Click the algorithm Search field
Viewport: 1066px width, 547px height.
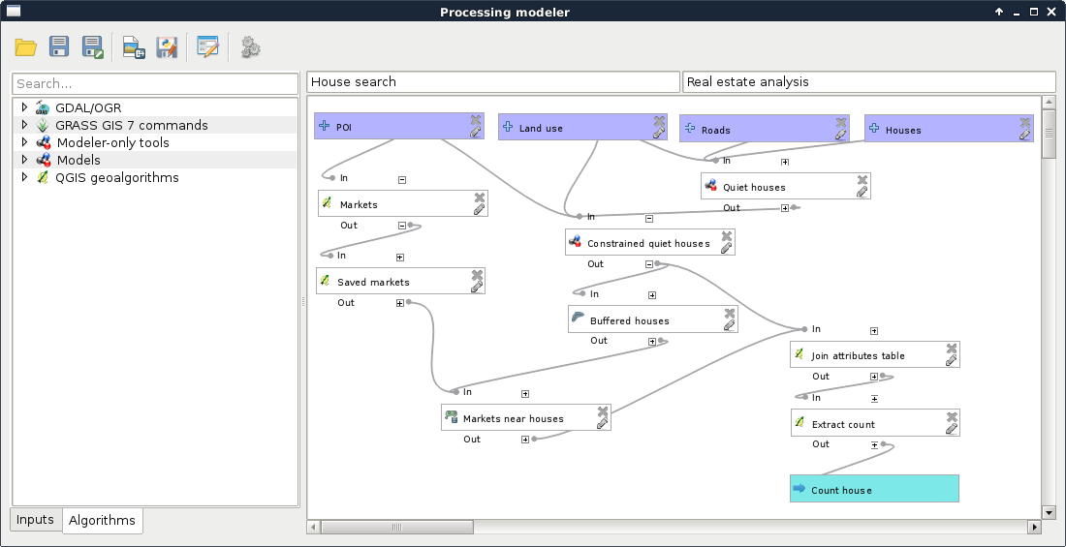pos(155,83)
